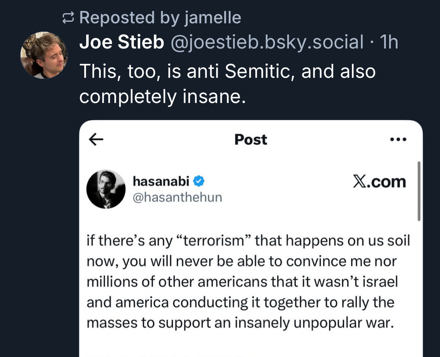The height and width of the screenshot is (357, 440).
Task: Open the "Reposted by jamelle" link
Action: pos(160,18)
